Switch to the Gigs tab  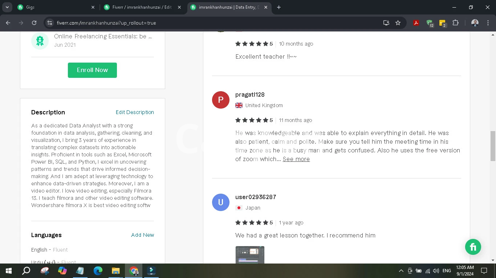54,7
